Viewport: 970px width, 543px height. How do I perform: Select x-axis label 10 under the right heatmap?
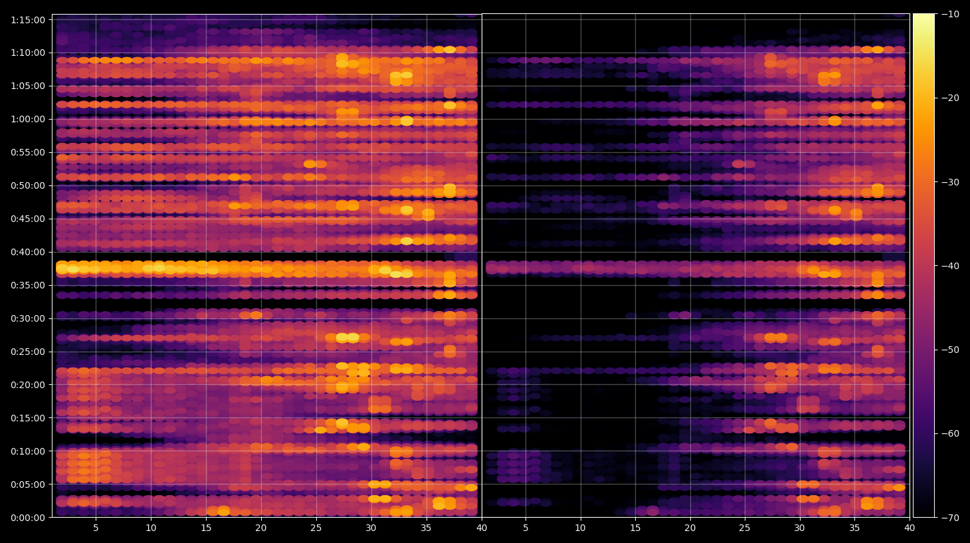point(581,528)
